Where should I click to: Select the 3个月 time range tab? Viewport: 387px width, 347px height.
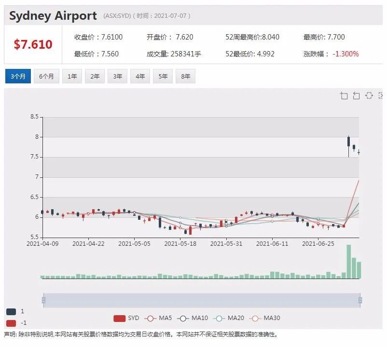(x=18, y=76)
